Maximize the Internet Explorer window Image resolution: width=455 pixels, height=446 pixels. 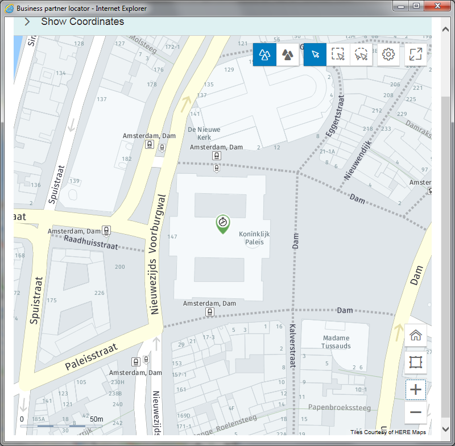(416, 6)
